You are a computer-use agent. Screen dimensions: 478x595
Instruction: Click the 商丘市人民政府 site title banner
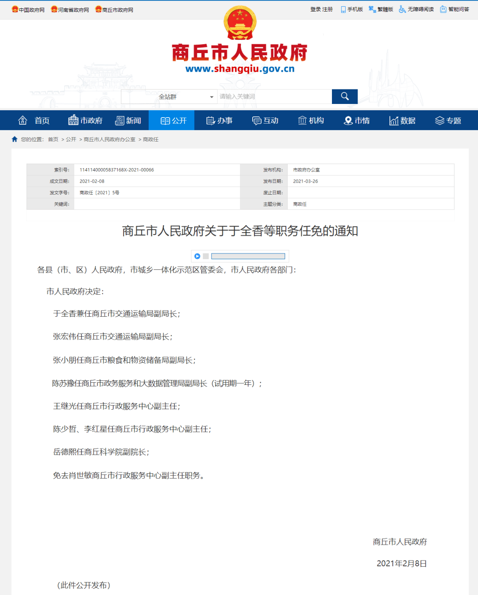click(239, 53)
